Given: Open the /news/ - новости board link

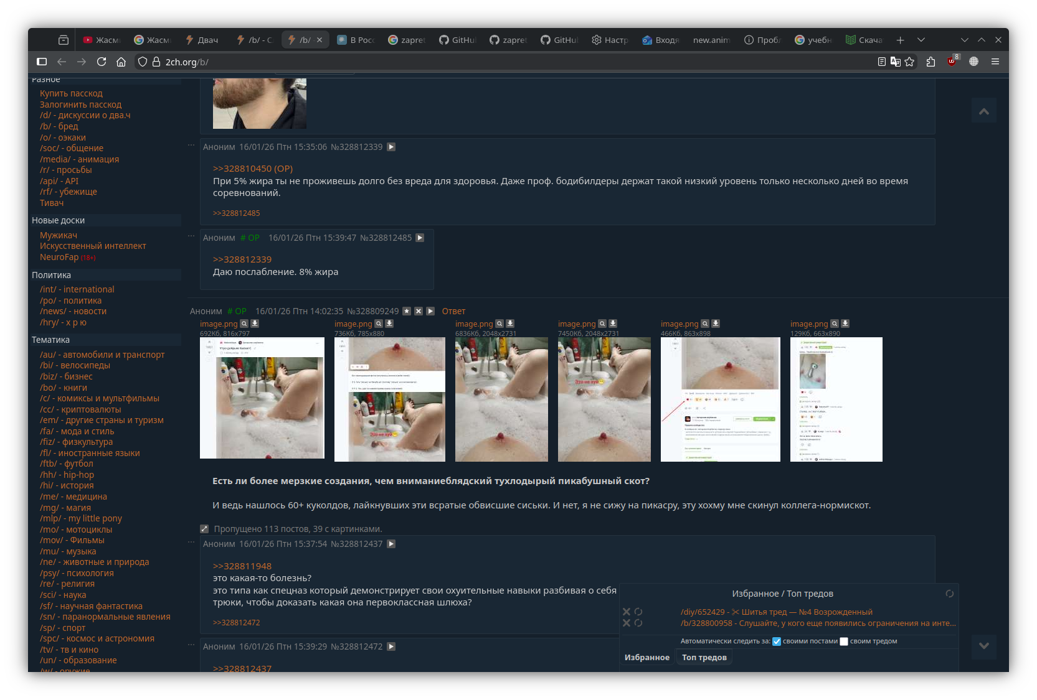Looking at the screenshot, I should 73,312.
